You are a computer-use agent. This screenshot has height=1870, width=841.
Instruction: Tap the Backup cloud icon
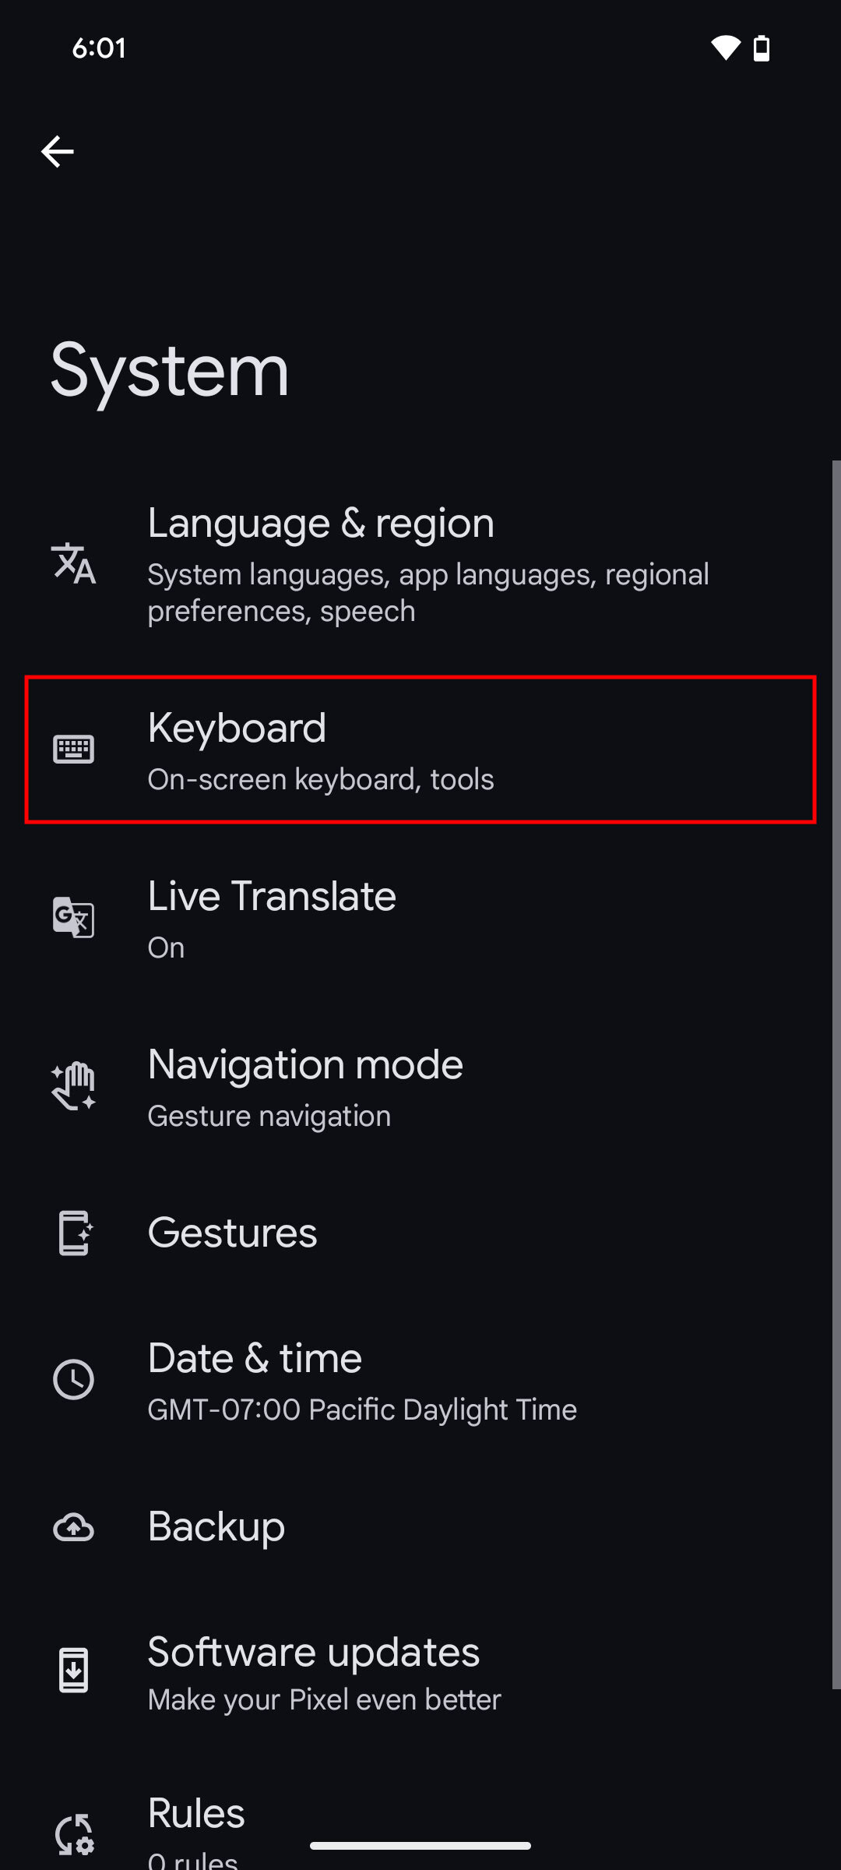[74, 1527]
